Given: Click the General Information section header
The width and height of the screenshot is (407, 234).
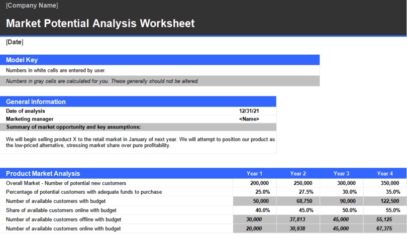Looking at the screenshot, I should (138, 102).
